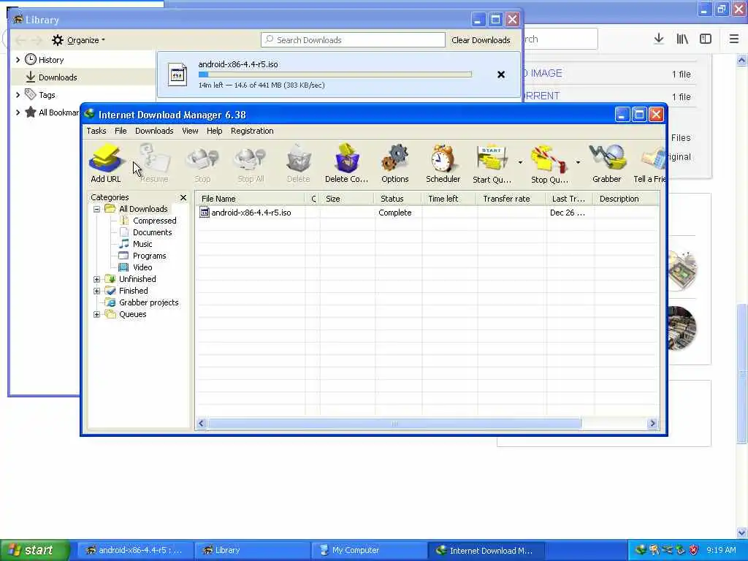Expand the Finished category node
748x561 pixels.
tap(97, 291)
